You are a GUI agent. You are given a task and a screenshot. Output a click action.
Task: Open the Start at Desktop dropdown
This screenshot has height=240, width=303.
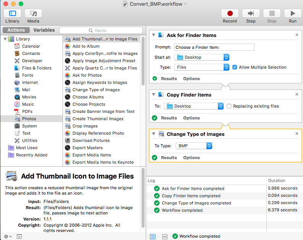point(202,57)
